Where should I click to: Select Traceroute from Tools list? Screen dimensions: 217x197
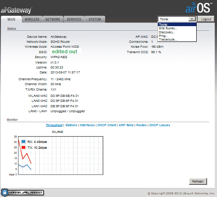click(x=177, y=40)
